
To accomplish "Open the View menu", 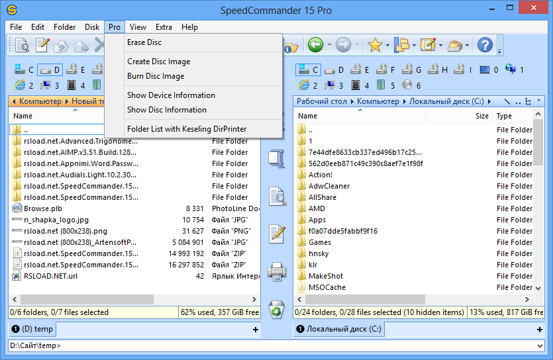I will 138,27.
